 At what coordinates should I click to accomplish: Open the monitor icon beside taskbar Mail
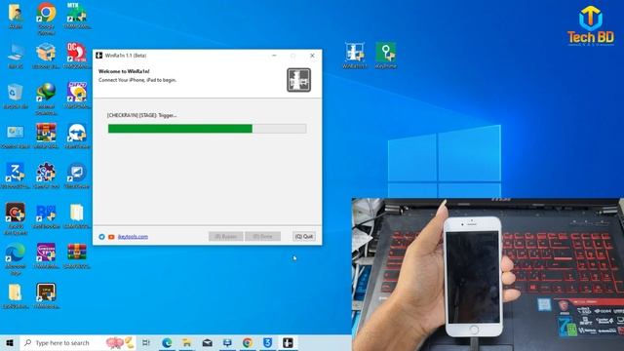[227, 342]
